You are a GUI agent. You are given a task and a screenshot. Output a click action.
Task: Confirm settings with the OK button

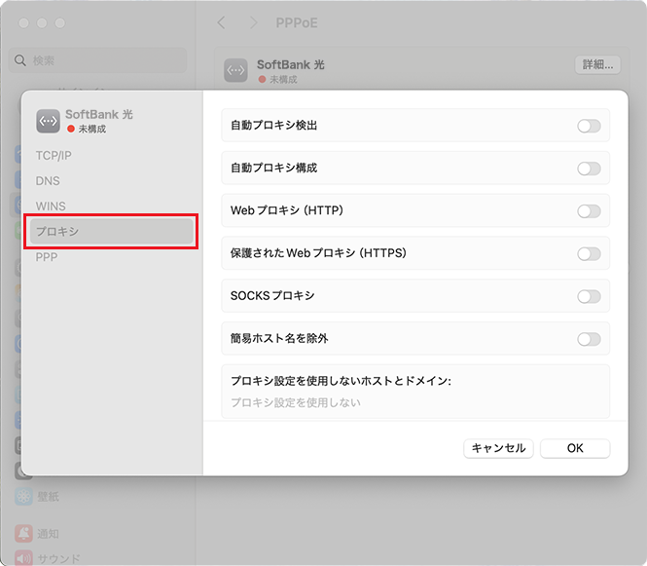pos(575,448)
